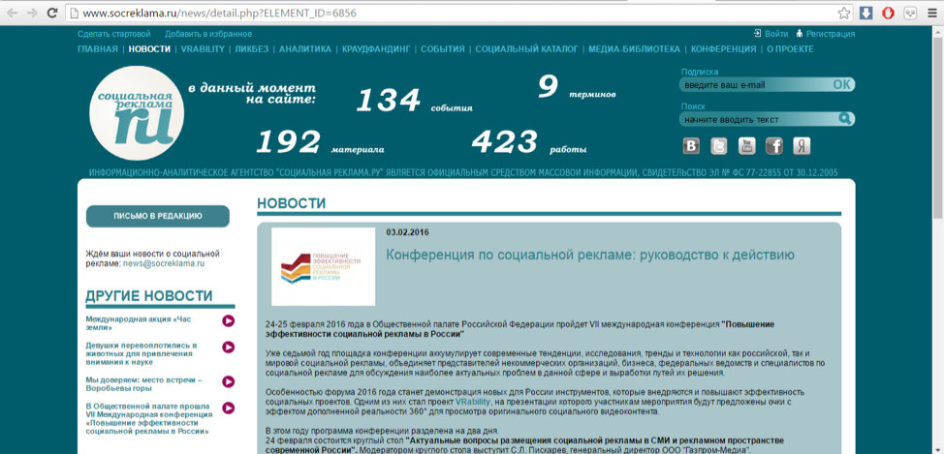This screenshot has height=454, width=944.
Task: Open the YouTube social icon
Action: (746, 146)
